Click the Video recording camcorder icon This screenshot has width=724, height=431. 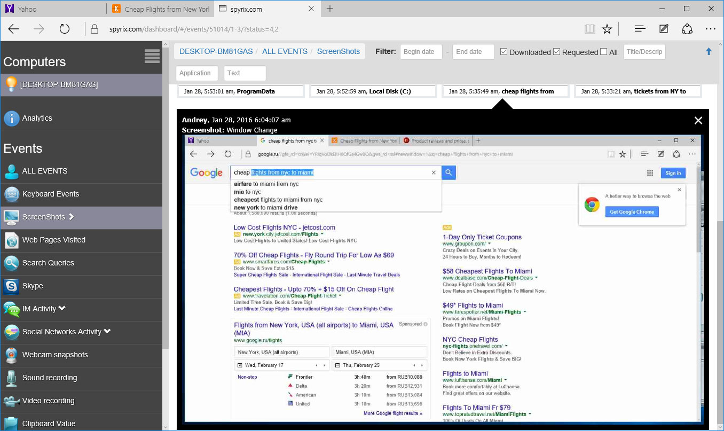tap(11, 401)
